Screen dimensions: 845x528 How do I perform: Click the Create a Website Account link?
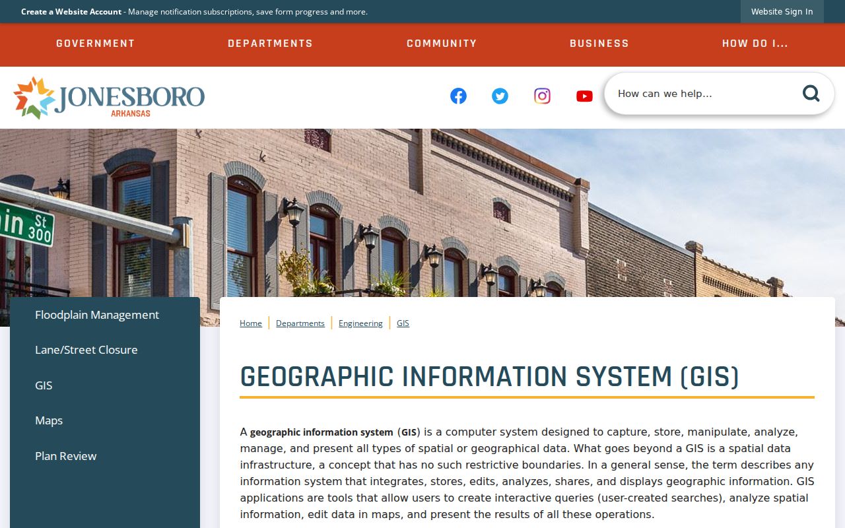click(71, 12)
